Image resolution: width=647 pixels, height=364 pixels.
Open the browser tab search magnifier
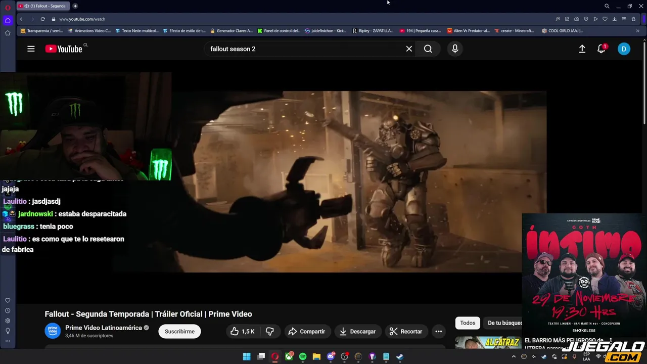tap(607, 6)
